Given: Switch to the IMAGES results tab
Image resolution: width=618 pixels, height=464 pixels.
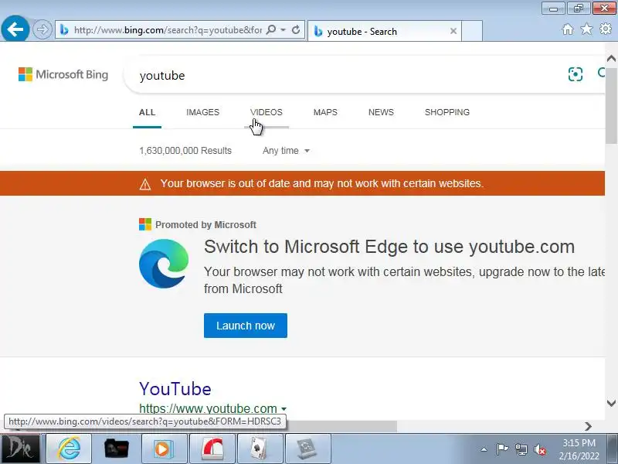Looking at the screenshot, I should point(202,112).
